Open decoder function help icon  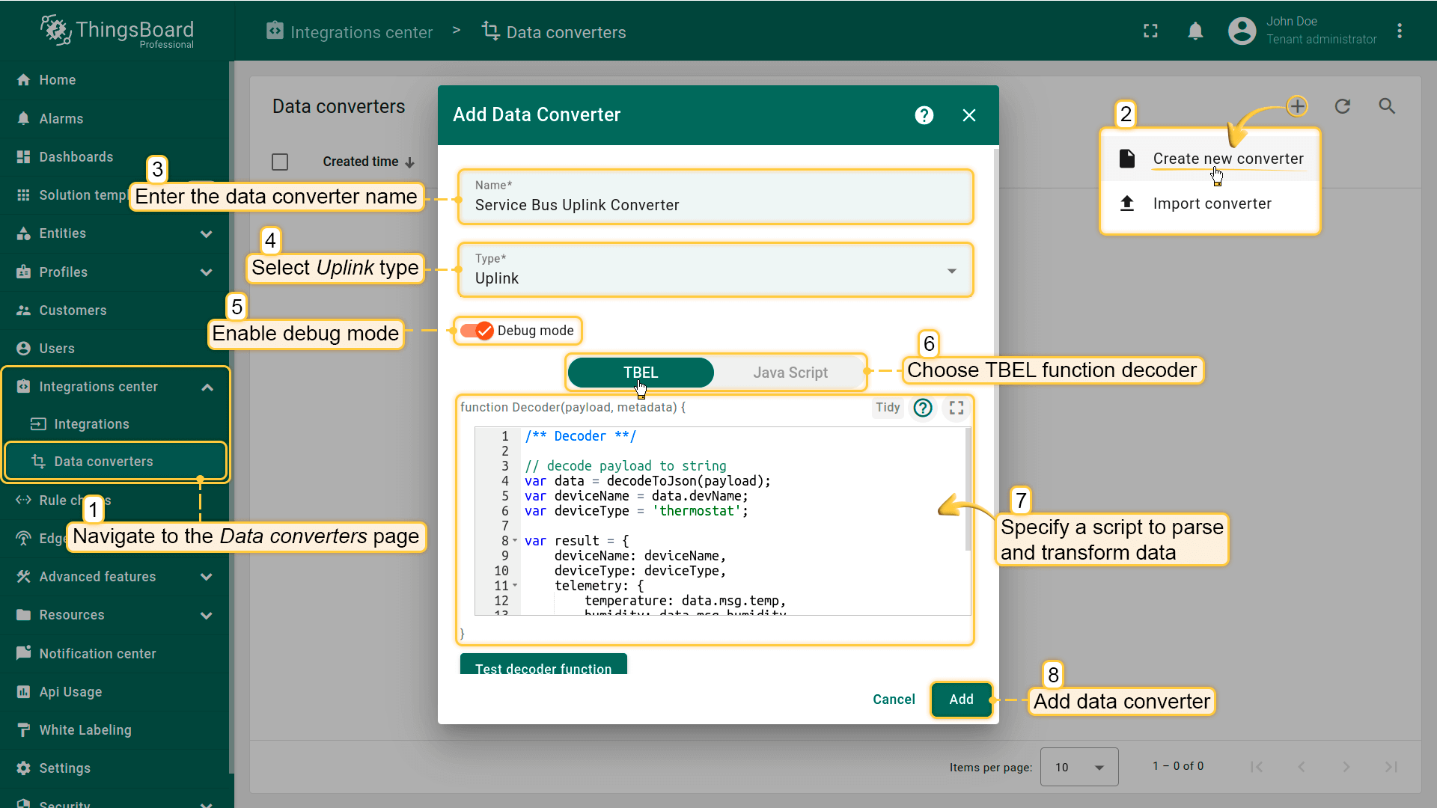[923, 408]
